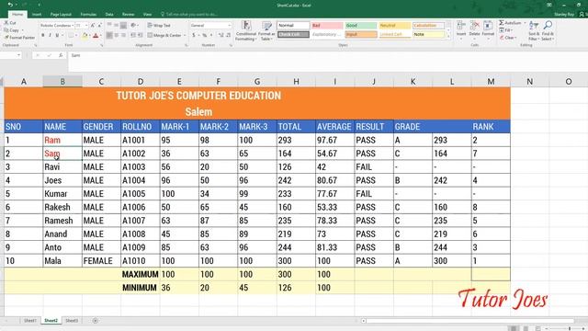The image size is (588, 331).
Task: Click the Undo icon in the quick access toolbar
Action: (x=10, y=5)
